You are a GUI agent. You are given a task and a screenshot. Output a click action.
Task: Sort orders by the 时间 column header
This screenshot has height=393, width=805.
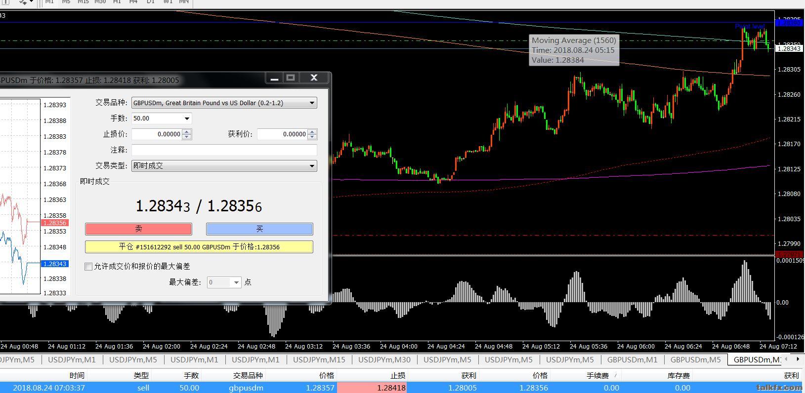[x=77, y=376]
